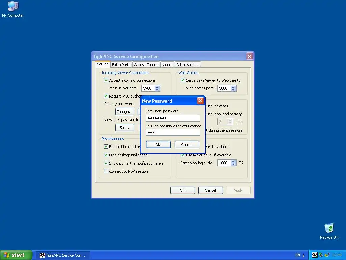Switch to the Extra Ports tab

click(x=121, y=65)
